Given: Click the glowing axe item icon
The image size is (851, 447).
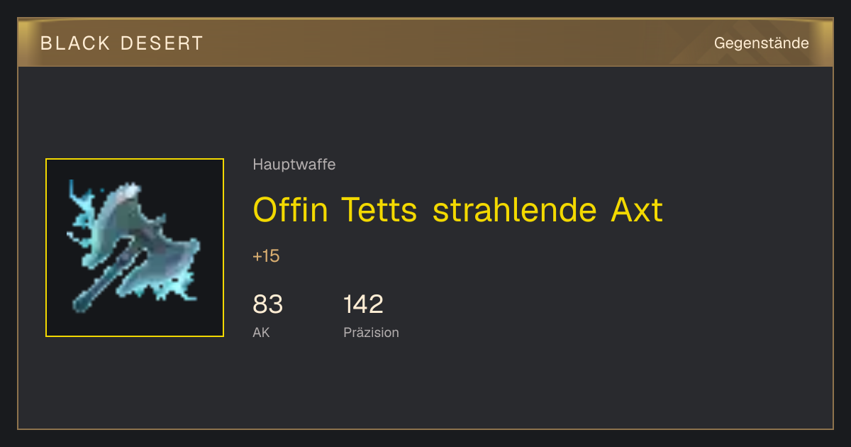Looking at the screenshot, I should click(135, 248).
